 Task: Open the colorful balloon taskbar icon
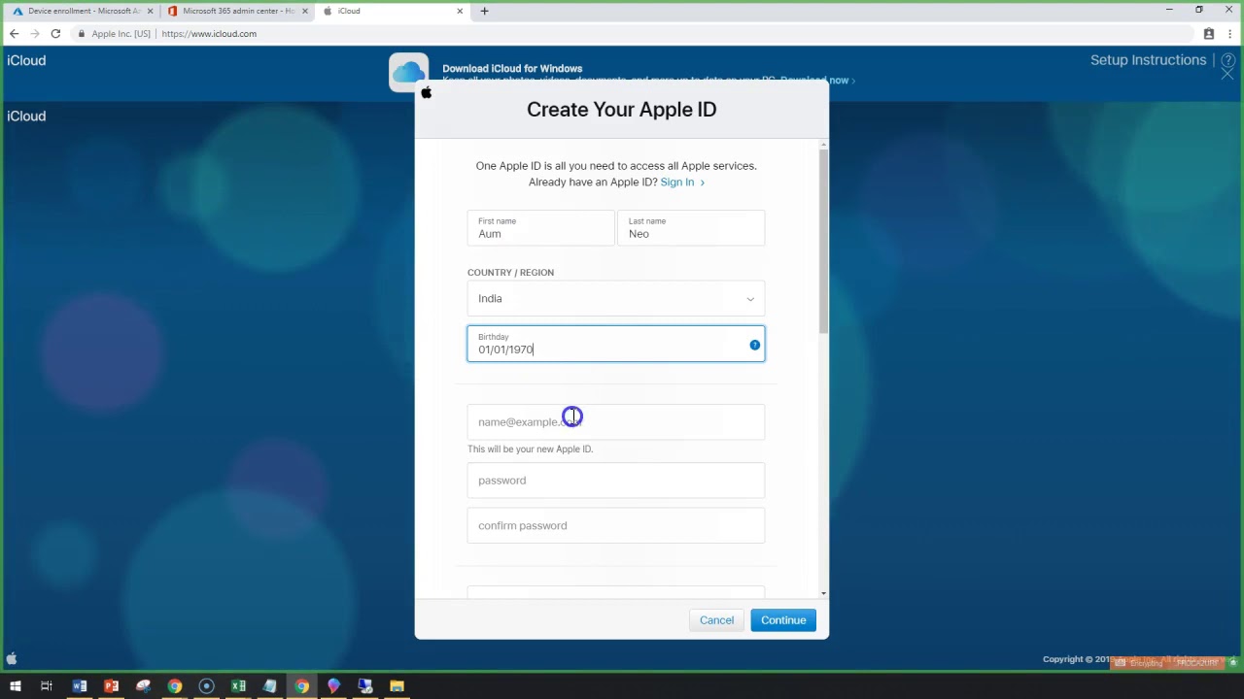[333, 686]
